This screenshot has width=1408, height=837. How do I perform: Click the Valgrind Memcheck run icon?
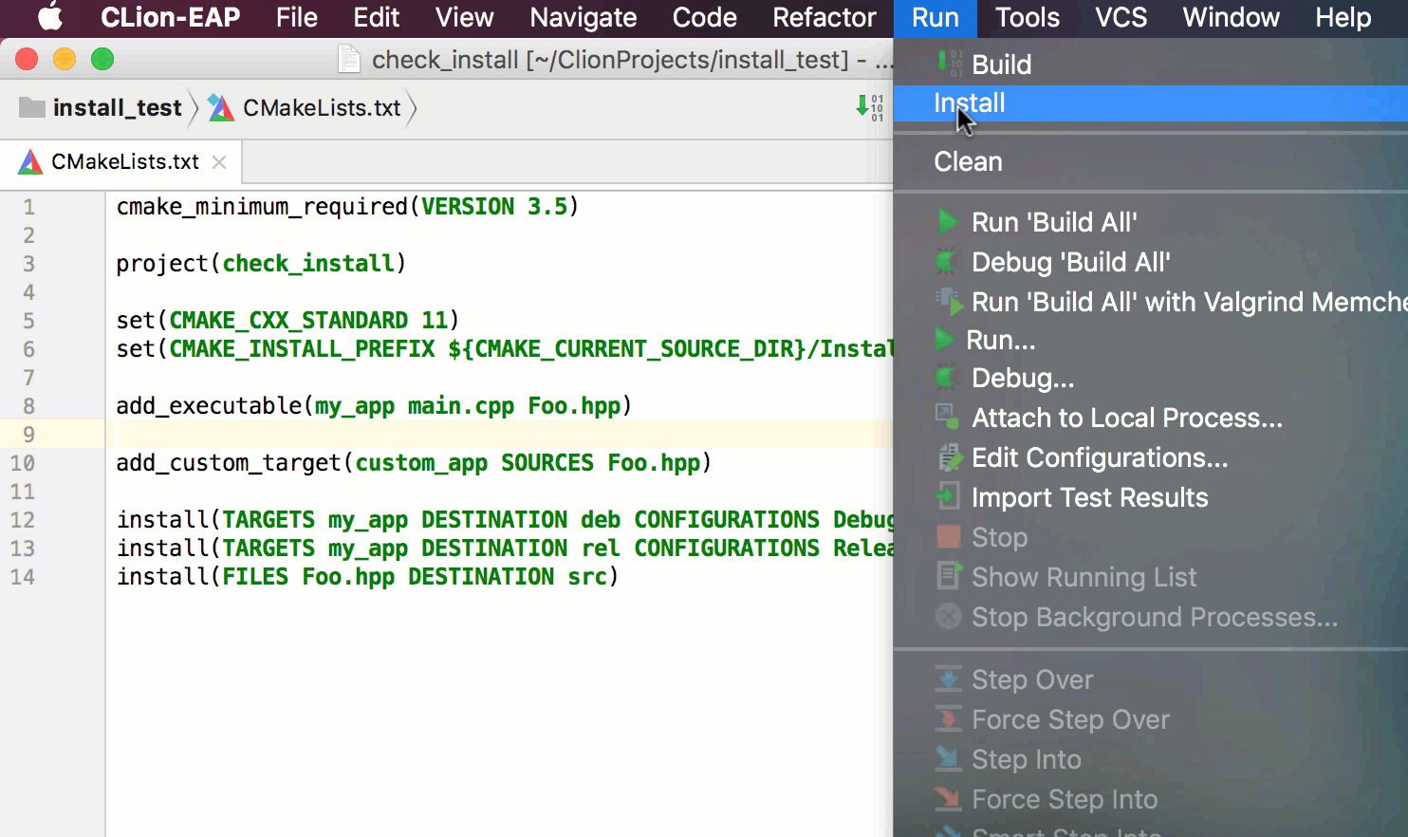pyautogui.click(x=949, y=302)
